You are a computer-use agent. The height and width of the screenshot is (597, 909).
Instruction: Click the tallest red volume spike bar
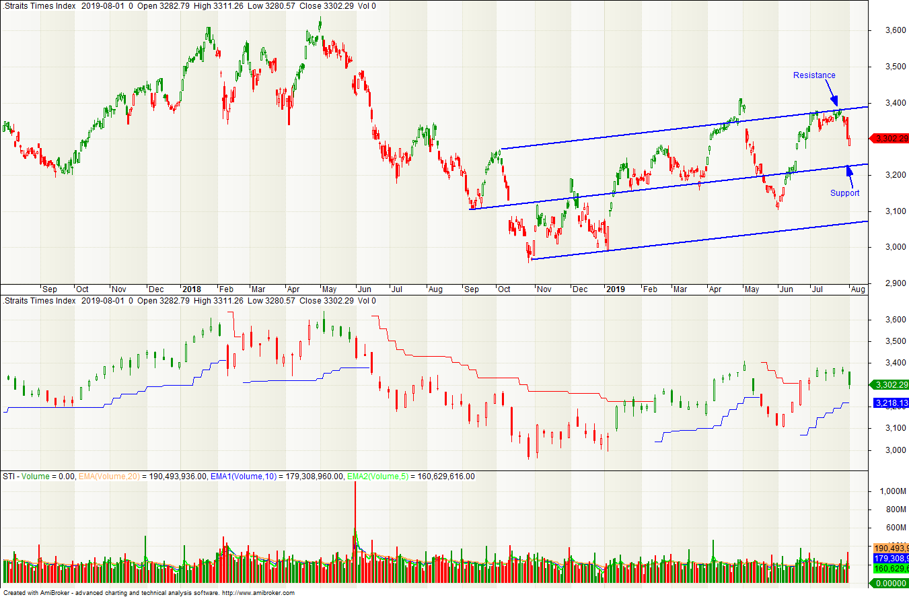pyautogui.click(x=355, y=532)
